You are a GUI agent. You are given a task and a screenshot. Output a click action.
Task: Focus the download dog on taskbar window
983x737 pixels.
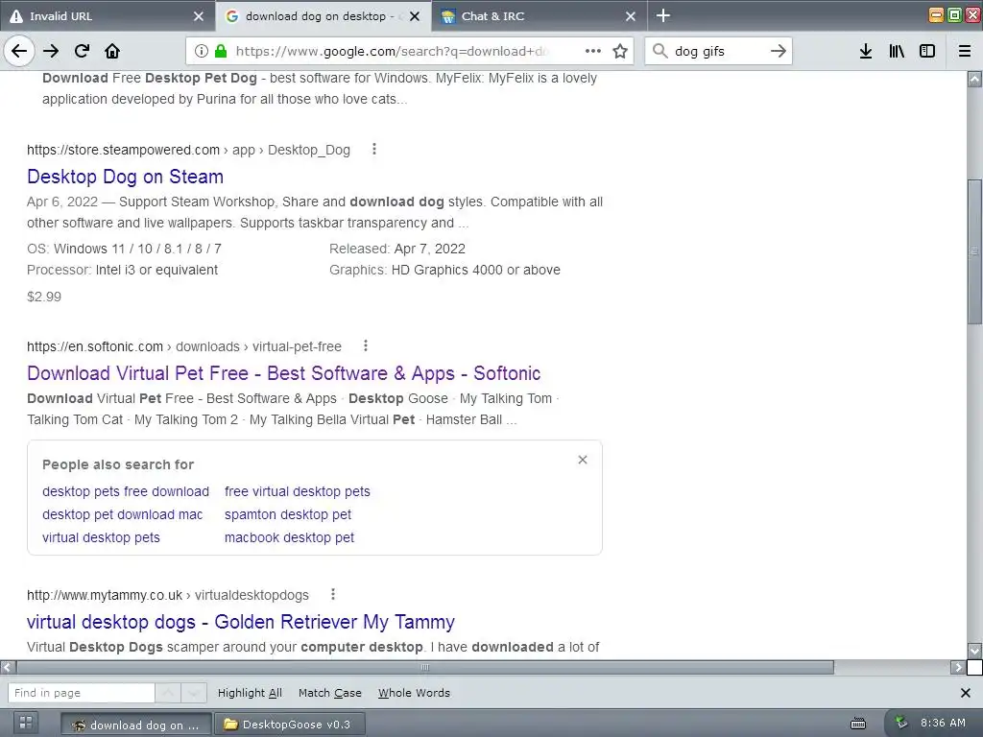click(x=136, y=725)
